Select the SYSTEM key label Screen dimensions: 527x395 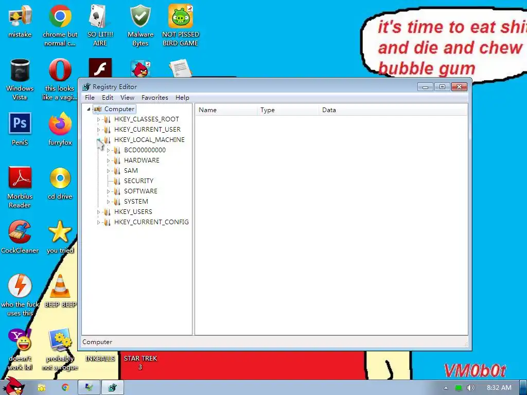click(x=136, y=202)
